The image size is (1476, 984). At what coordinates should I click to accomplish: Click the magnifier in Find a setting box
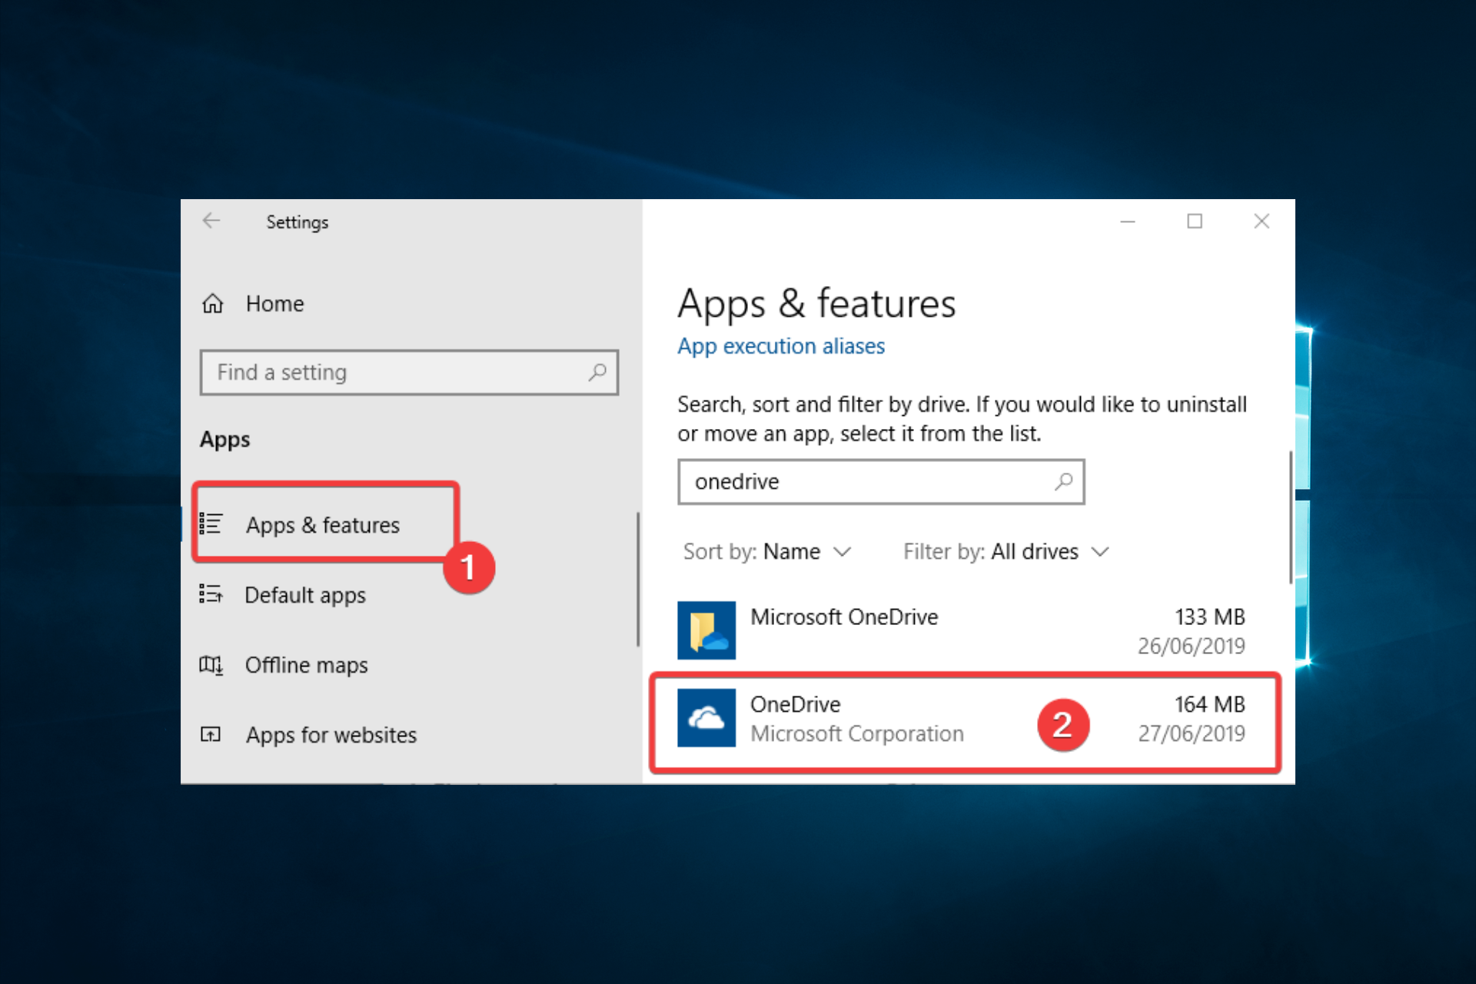597,373
